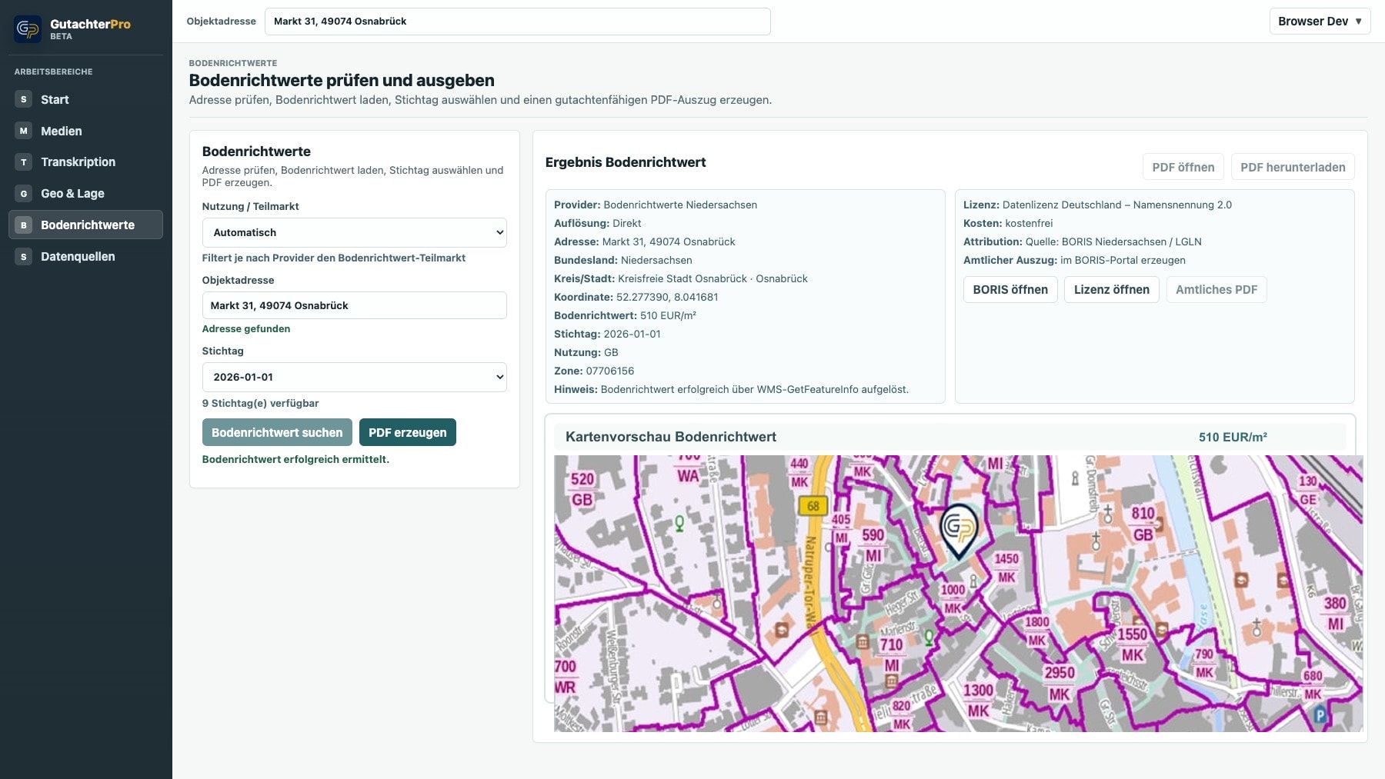Click the 810 GB zone label on map

click(x=1143, y=524)
